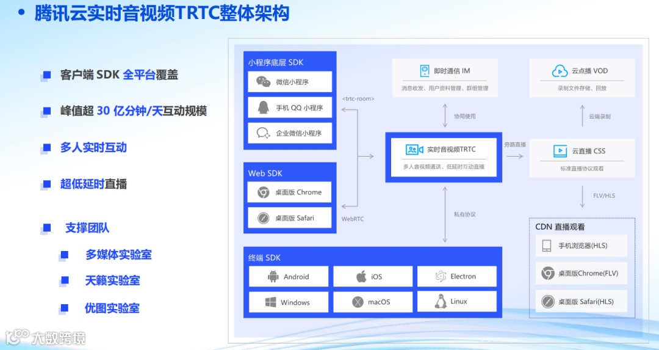The width and height of the screenshot is (659, 350).
Task: Click the 旁路直播 label
Action: pyautogui.click(x=515, y=144)
